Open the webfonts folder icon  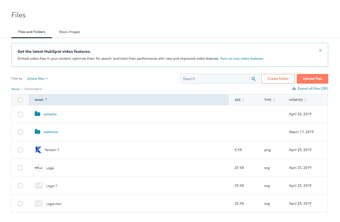coord(37,132)
